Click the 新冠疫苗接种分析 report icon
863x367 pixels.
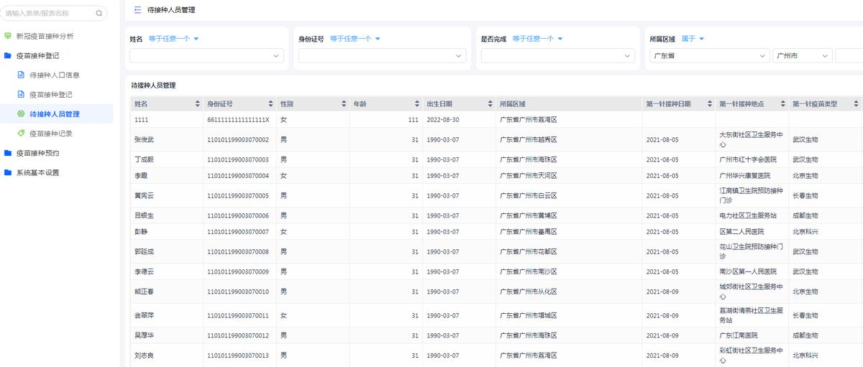pyautogui.click(x=7, y=36)
